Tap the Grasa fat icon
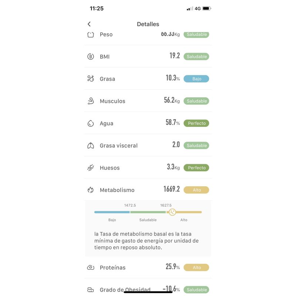Viewport: 296px width, 296px height. [x=91, y=78]
